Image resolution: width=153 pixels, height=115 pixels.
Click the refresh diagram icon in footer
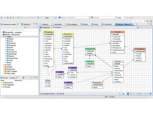coord(142,94)
